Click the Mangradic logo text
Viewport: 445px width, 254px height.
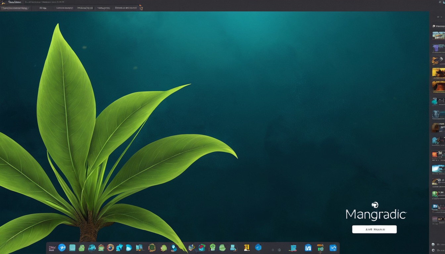click(376, 214)
